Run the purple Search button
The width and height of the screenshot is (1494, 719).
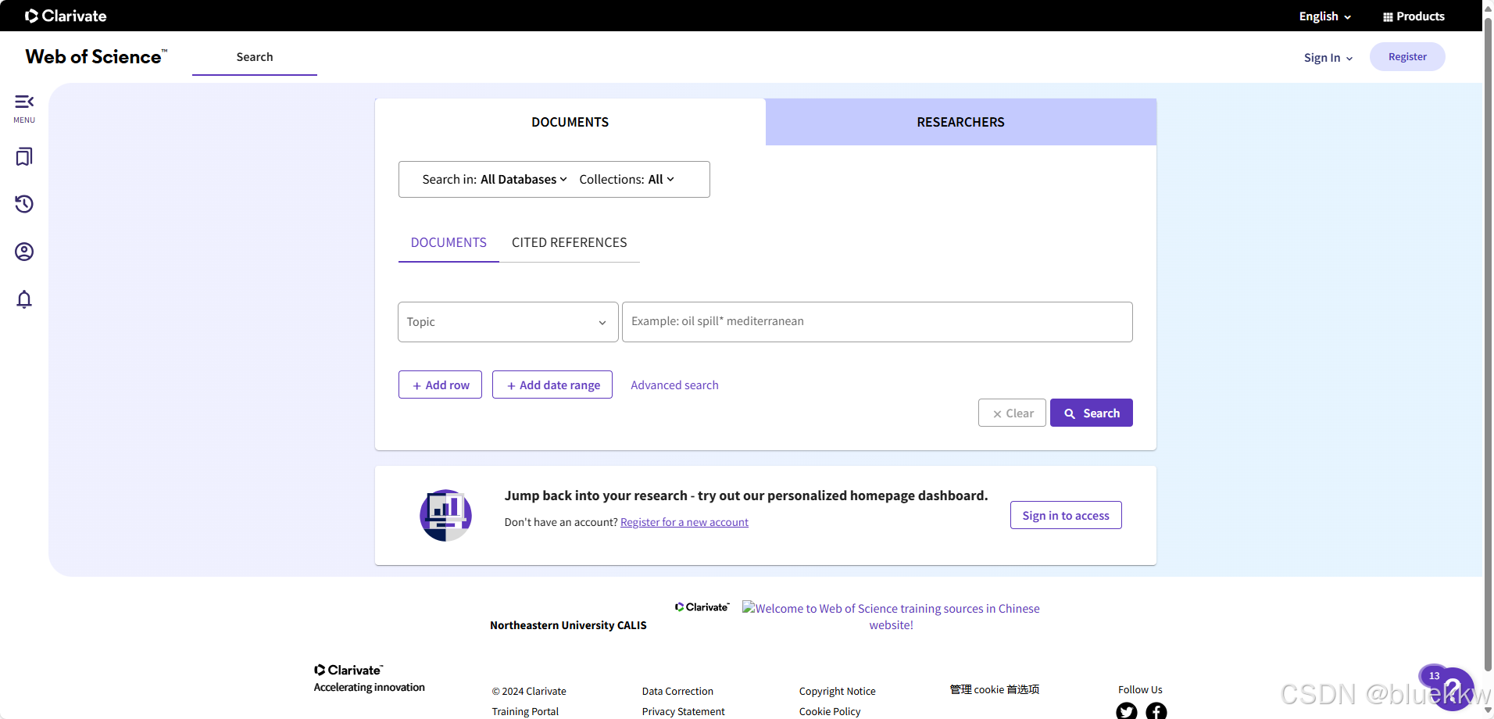[1092, 413]
